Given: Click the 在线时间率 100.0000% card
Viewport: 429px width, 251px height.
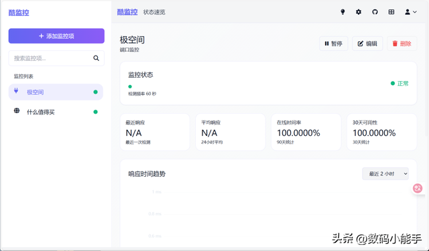Looking at the screenshot, I should pos(306,132).
